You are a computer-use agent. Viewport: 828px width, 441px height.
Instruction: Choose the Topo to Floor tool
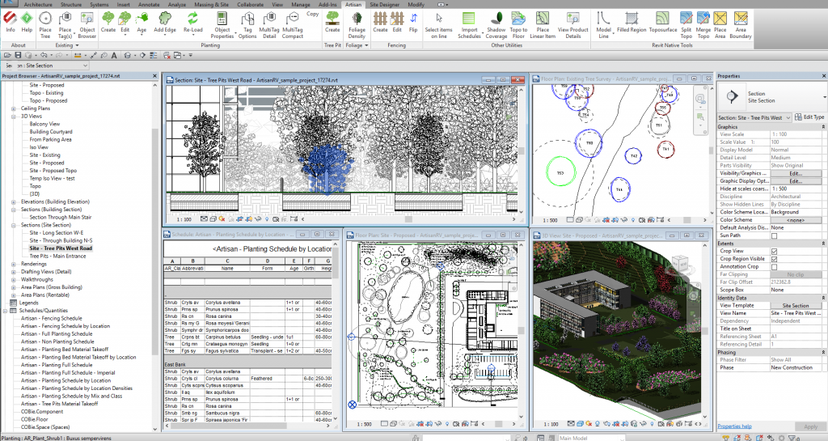click(518, 22)
